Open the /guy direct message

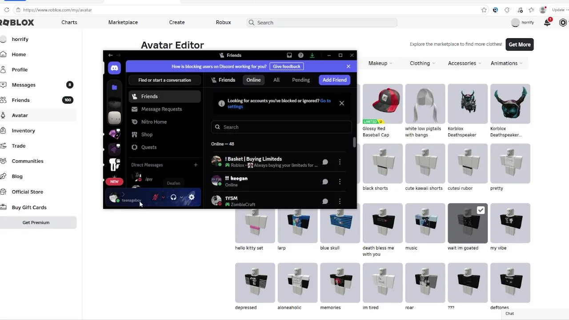[164, 179]
